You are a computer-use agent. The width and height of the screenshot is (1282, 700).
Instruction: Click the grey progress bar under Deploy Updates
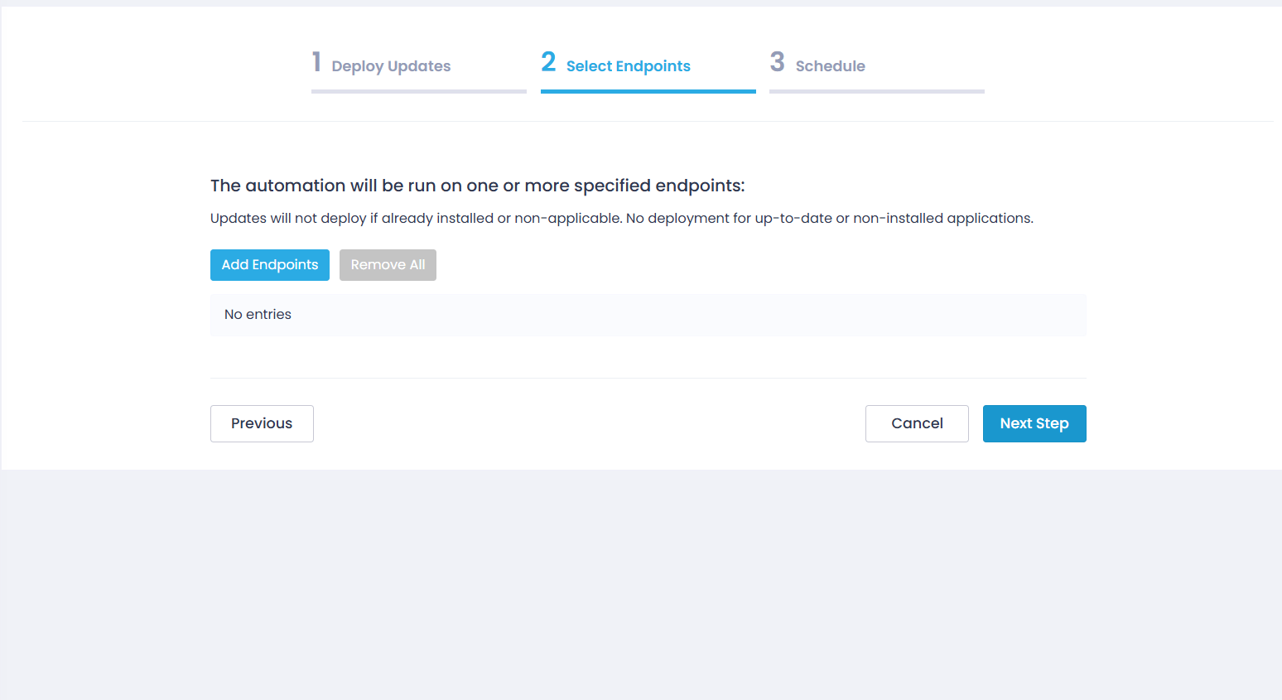(418, 91)
